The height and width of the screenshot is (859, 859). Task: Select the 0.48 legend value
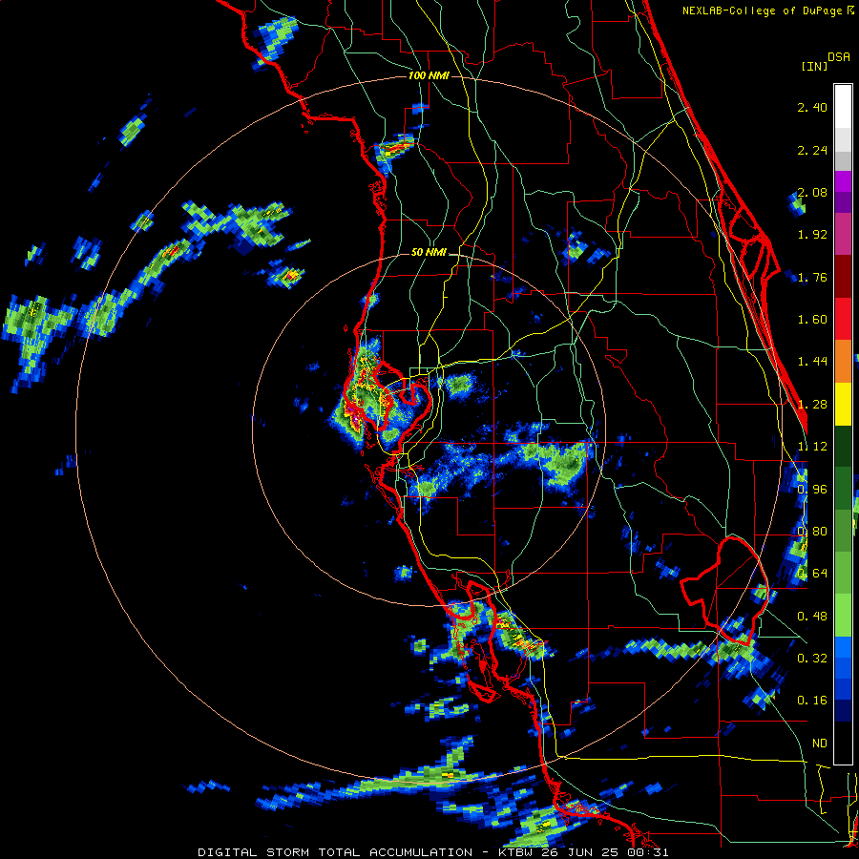(812, 617)
